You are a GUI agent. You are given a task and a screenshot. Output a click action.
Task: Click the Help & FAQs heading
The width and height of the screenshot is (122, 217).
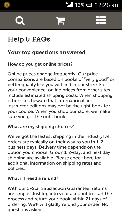tap(29, 39)
